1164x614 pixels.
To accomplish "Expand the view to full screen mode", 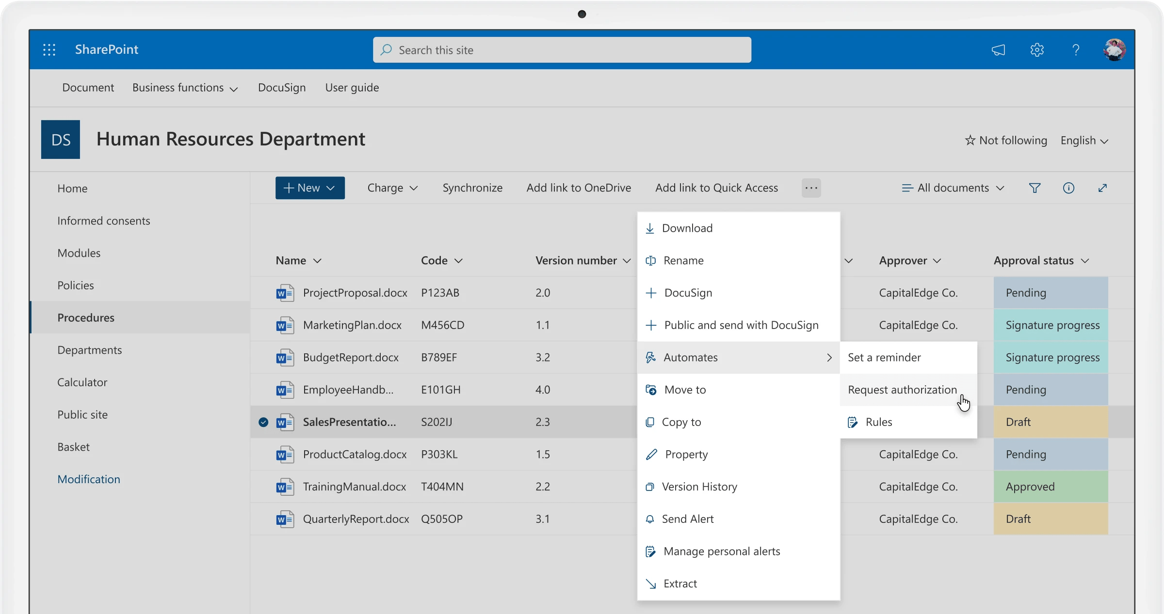I will click(x=1102, y=188).
